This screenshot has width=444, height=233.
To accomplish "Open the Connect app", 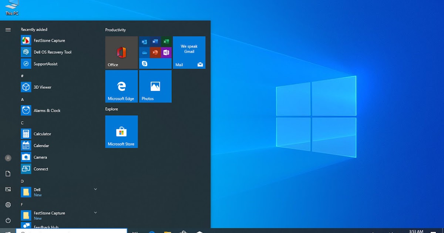I will [x=59, y=169].
